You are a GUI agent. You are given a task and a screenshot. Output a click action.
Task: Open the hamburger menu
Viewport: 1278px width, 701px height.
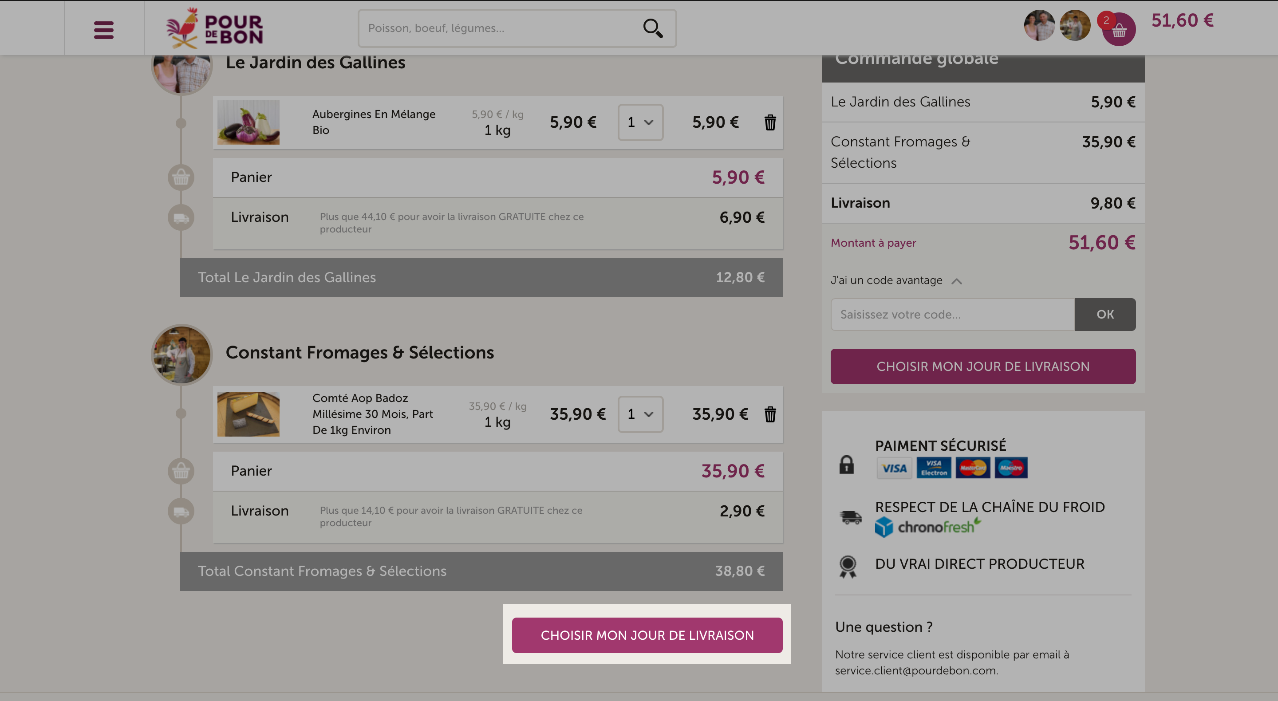point(104,30)
